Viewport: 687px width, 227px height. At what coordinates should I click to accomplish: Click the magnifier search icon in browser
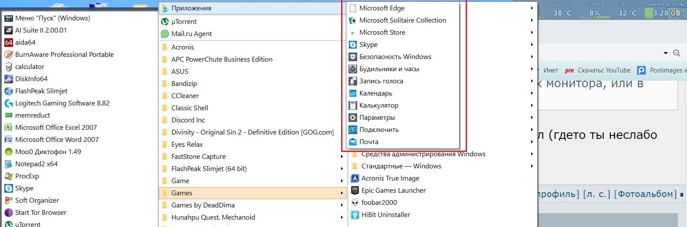coord(677,53)
